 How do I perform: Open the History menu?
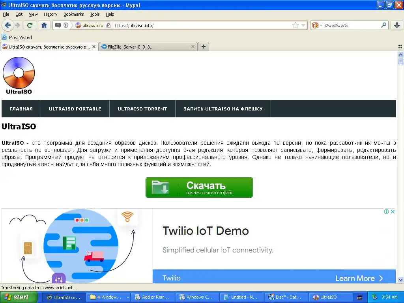(50, 14)
